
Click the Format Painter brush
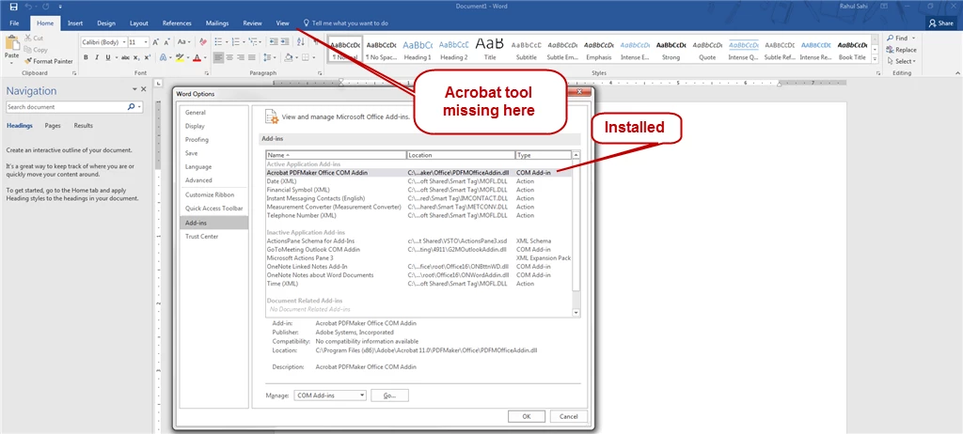[49, 61]
